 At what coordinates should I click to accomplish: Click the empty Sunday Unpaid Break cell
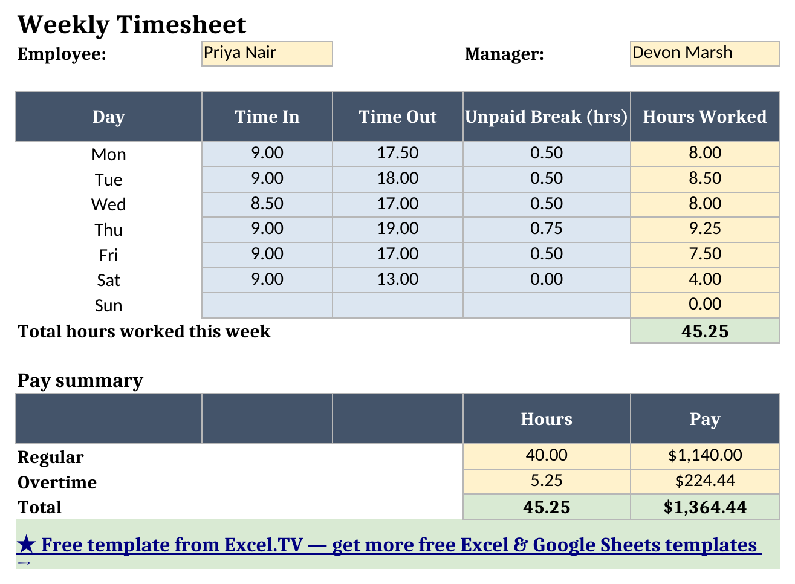pyautogui.click(x=547, y=305)
